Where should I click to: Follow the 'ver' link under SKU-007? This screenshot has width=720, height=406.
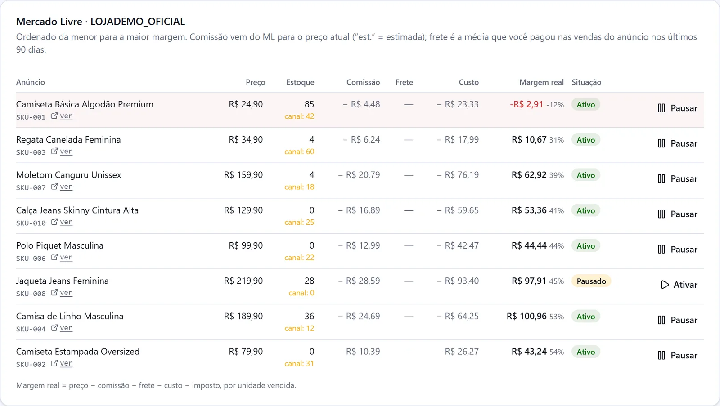coord(66,187)
